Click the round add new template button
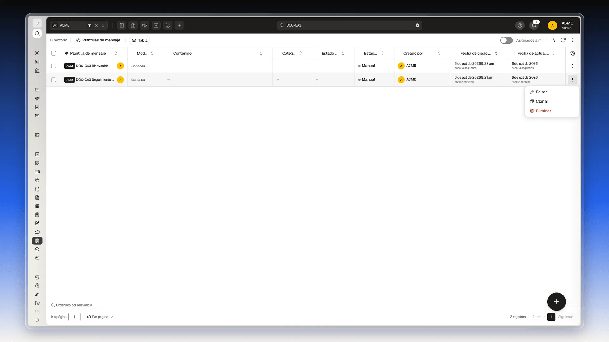This screenshot has height=342, width=609. (556, 302)
